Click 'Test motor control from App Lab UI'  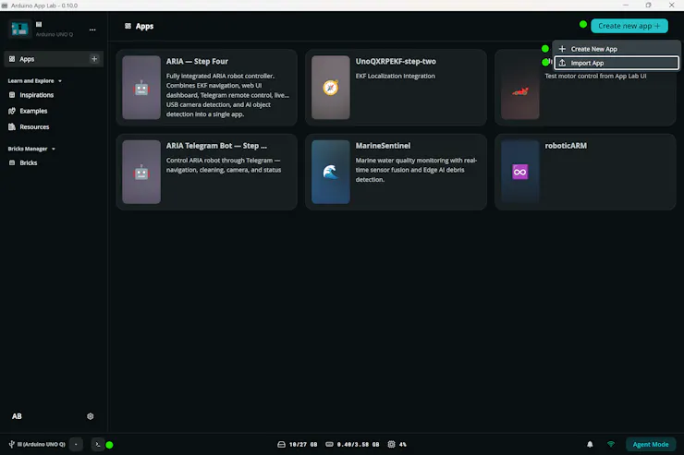[595, 76]
